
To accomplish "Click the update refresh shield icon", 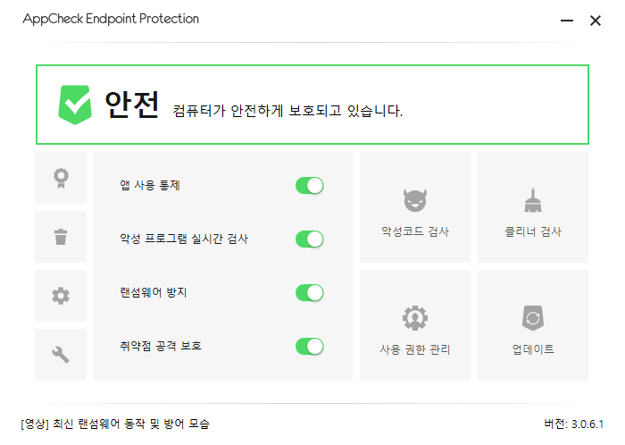I will click(533, 318).
